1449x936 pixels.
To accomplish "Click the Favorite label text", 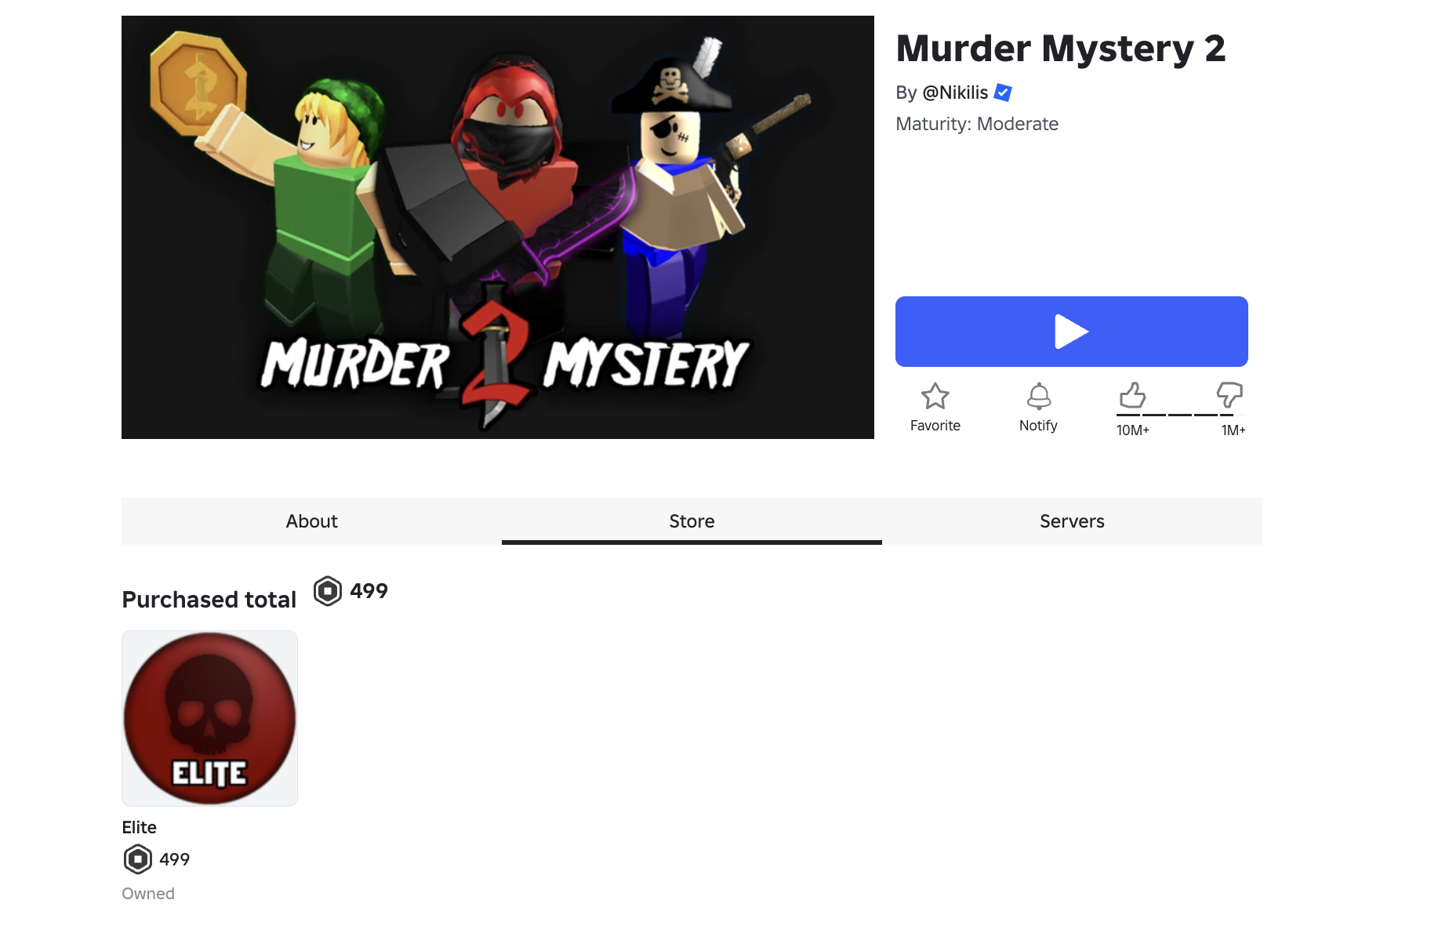I will click(935, 426).
